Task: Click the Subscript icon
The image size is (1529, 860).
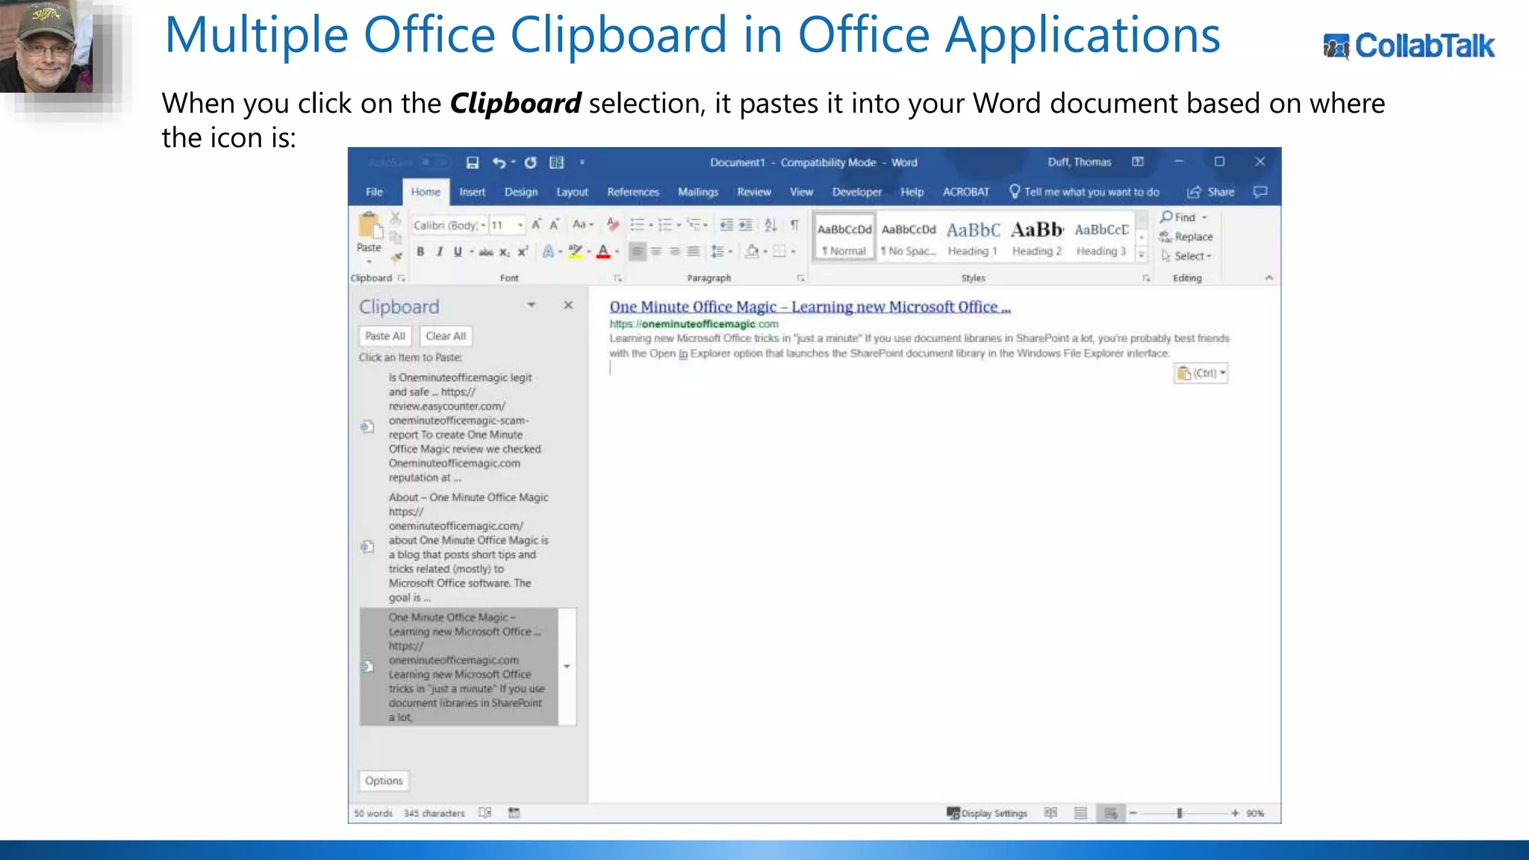Action: click(x=505, y=252)
